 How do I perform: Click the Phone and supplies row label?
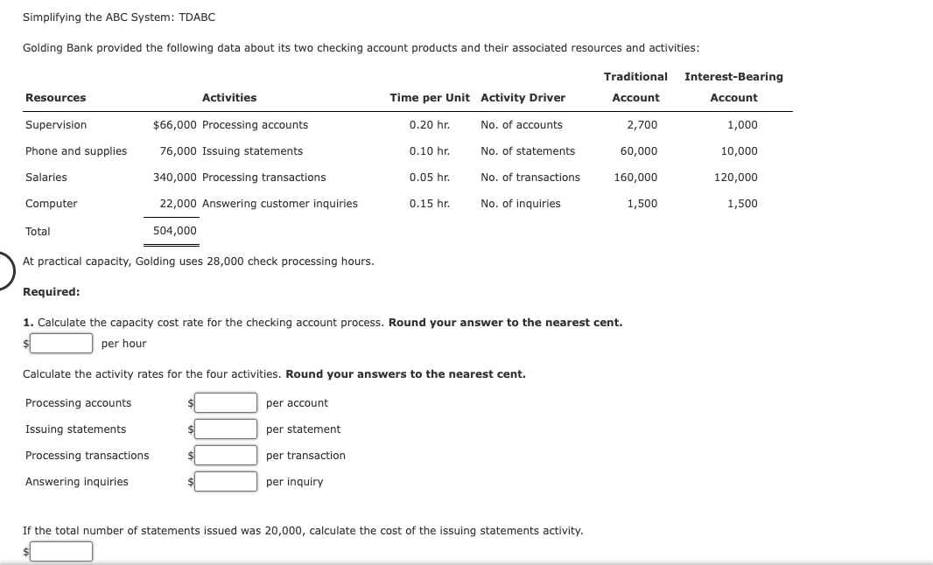coord(74,150)
